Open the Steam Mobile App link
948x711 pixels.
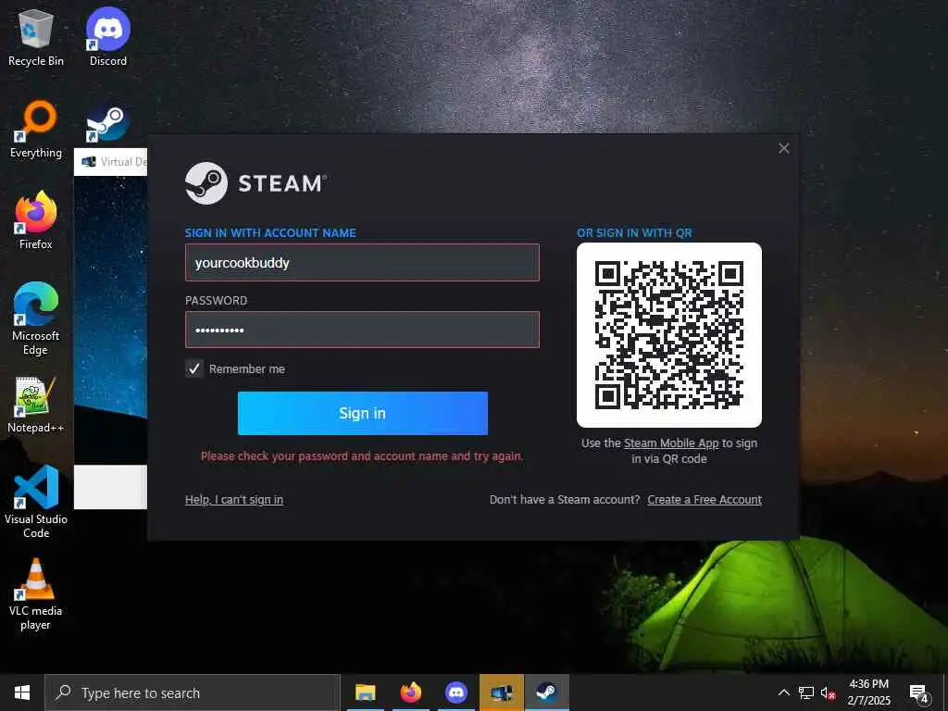tap(671, 443)
